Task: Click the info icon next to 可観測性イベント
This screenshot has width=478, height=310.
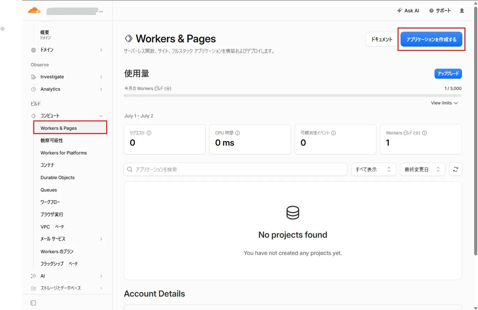Action: [333, 133]
